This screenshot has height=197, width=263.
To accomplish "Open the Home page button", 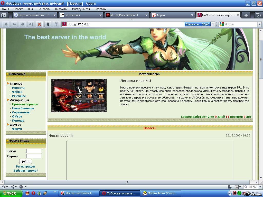I will tap(48, 24).
